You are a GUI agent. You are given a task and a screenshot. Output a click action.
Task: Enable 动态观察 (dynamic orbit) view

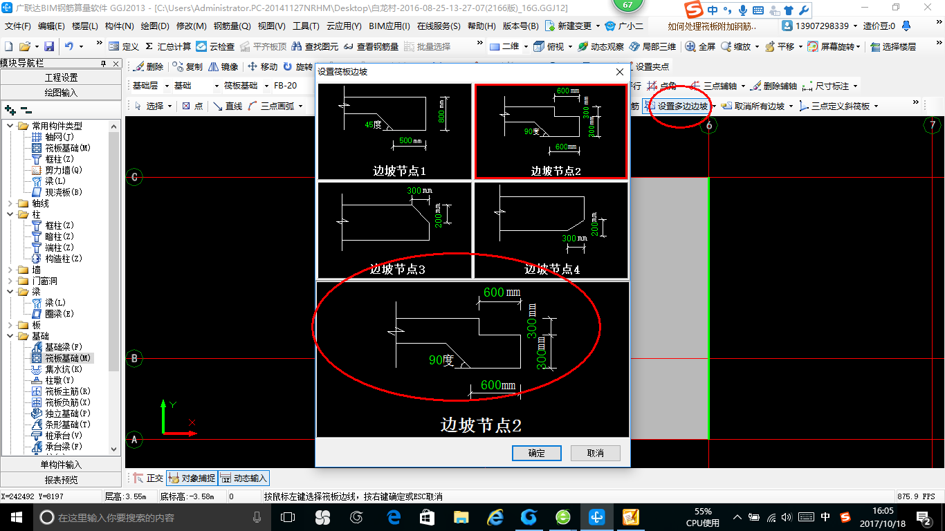(x=600, y=46)
